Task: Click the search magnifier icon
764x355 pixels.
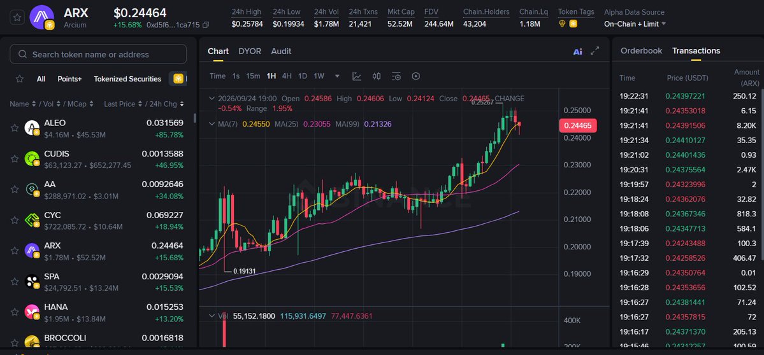Action: coord(22,55)
